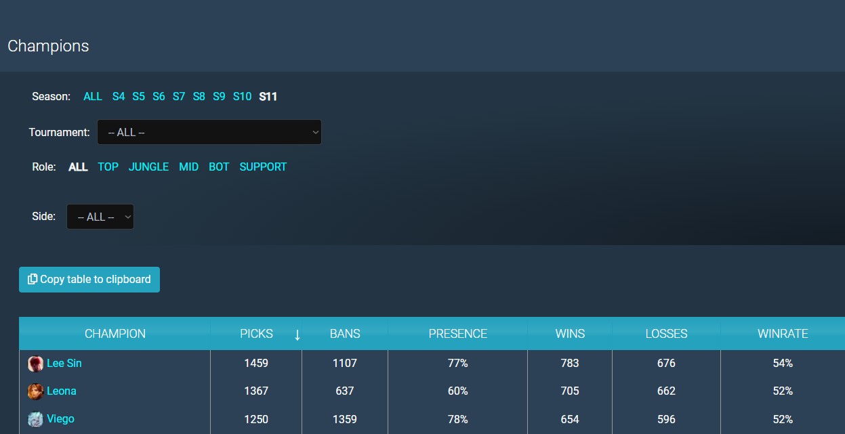Click Leona champion portrait icon
Image resolution: width=845 pixels, height=434 pixels.
pyautogui.click(x=35, y=391)
